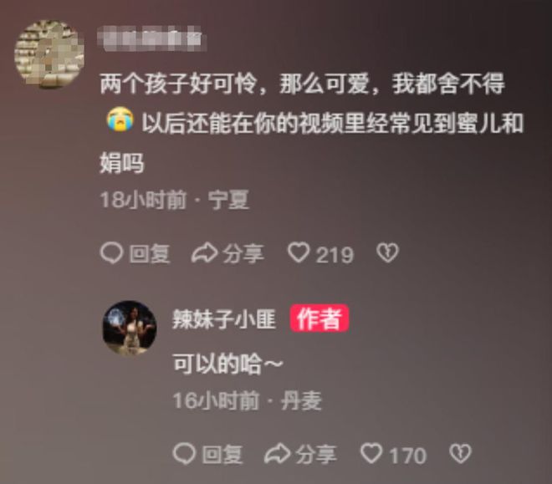Click the 回复 label under the first comment

(150, 254)
